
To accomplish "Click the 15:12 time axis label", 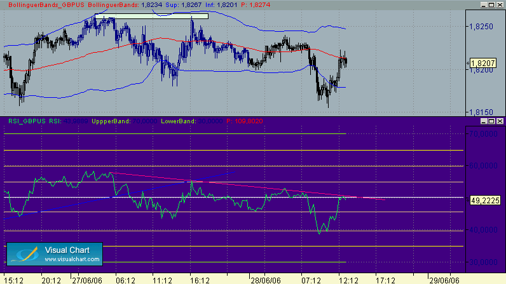I will click(x=14, y=280).
